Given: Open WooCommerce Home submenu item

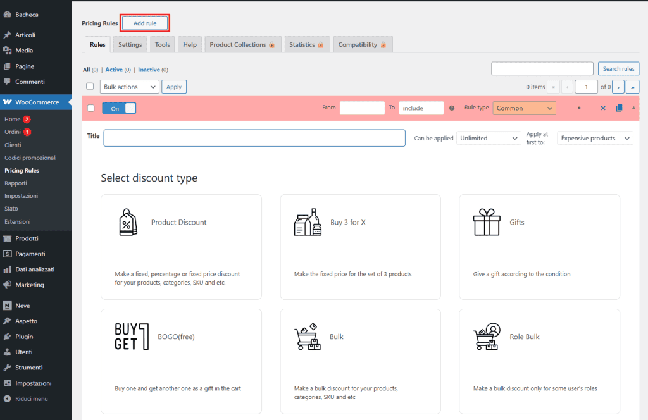Looking at the screenshot, I should coord(13,119).
